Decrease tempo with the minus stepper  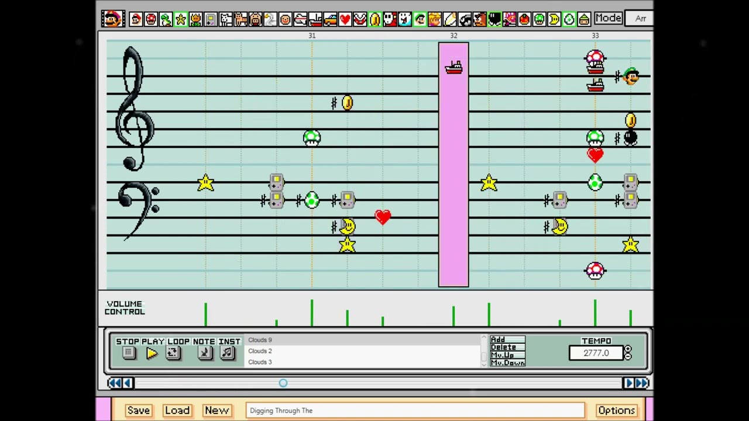point(628,356)
